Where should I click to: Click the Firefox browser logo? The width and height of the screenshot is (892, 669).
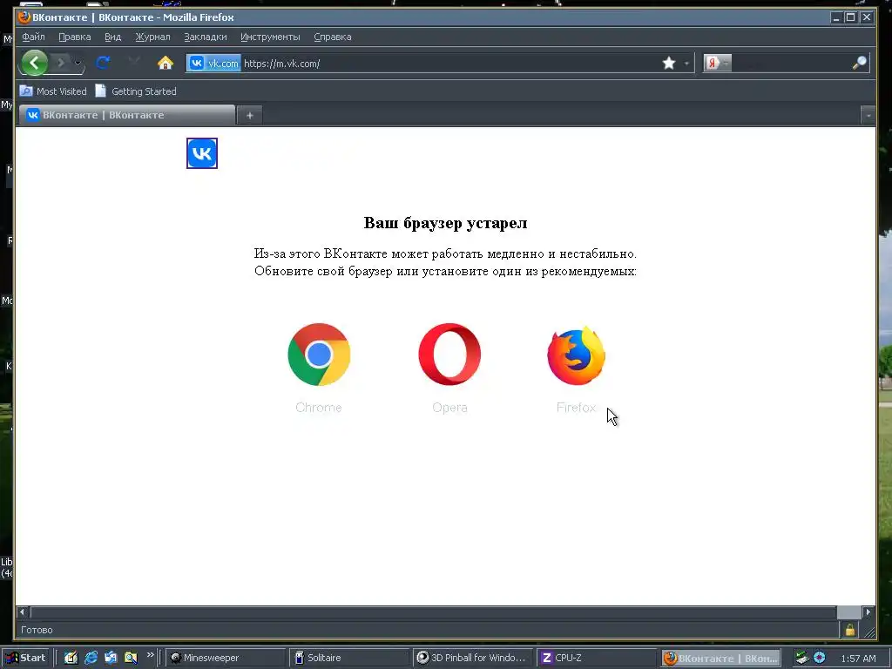coord(577,355)
